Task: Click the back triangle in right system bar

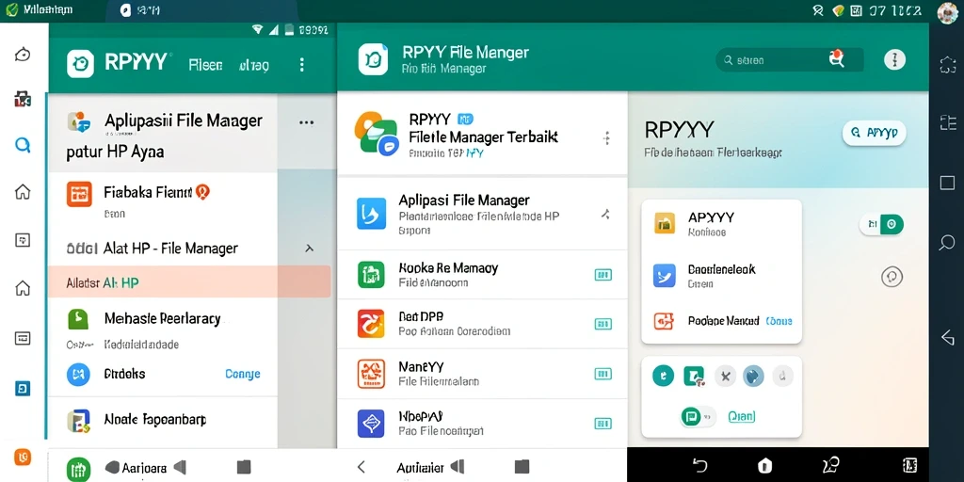Action: click(947, 337)
